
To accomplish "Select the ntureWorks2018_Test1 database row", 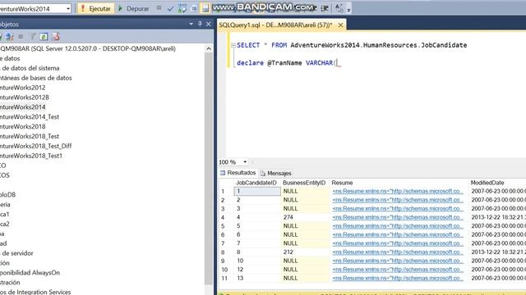I will (x=31, y=156).
